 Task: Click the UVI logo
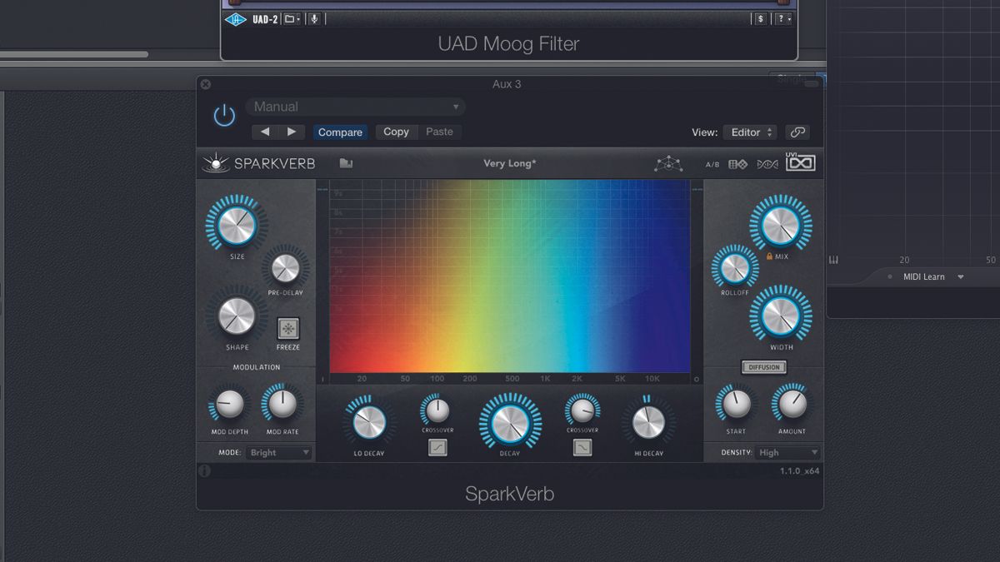pyautogui.click(x=800, y=164)
